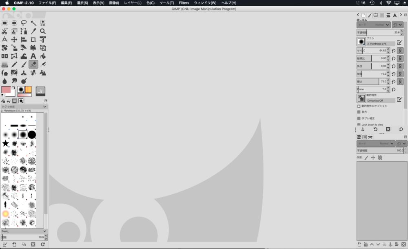Screen dimensions: 408x249
Task: Select the Rectangle Select tool
Action: point(4,23)
